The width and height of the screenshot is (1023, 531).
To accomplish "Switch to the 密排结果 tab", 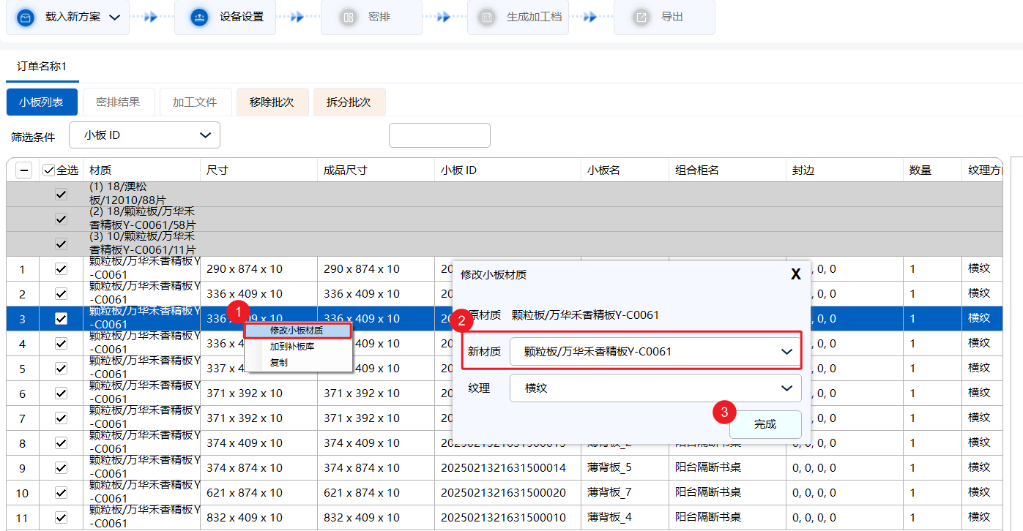I will click(118, 102).
